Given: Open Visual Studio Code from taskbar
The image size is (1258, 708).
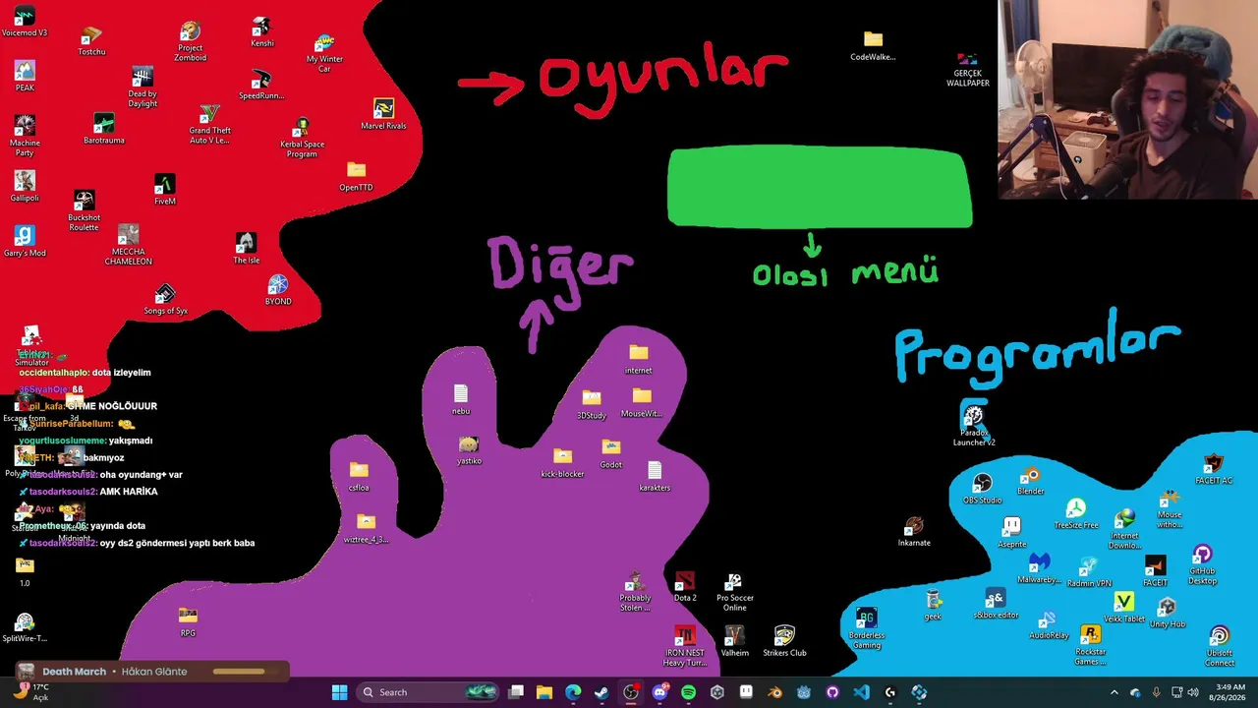Looking at the screenshot, I should (x=861, y=692).
